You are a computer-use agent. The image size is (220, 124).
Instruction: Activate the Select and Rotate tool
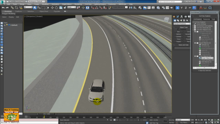click(x=56, y=8)
